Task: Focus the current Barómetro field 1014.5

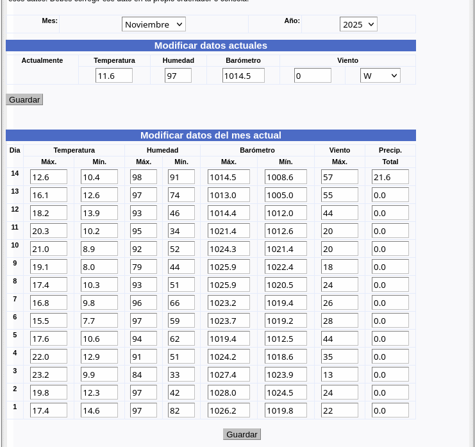Action: pos(243,76)
